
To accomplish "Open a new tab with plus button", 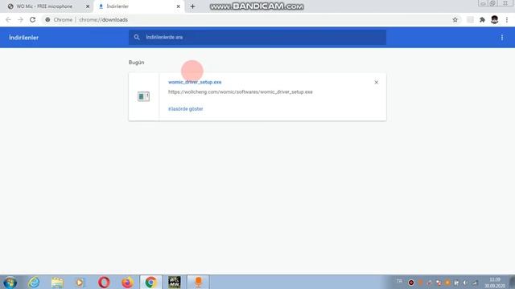I will point(192,6).
